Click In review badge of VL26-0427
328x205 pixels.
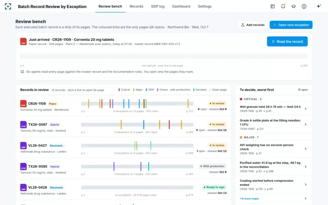coord(217,145)
